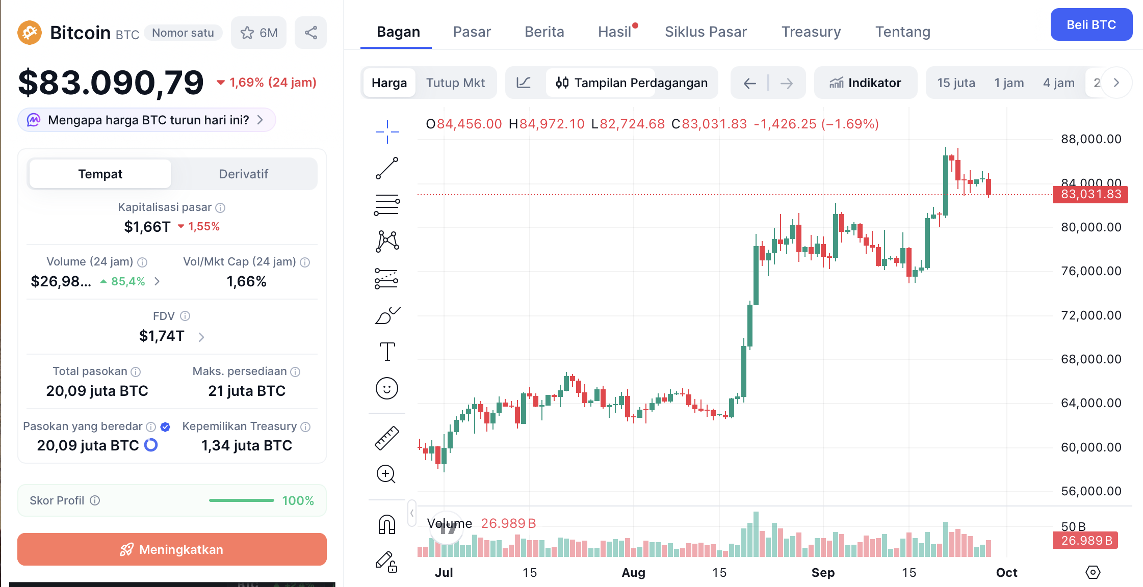The width and height of the screenshot is (1143, 587).
Task: Select the ruler measure tool
Action: (387, 438)
